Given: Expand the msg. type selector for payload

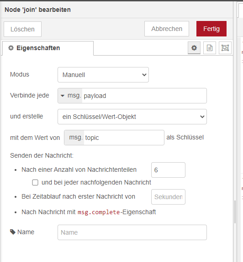Looking at the screenshot, I should [x=70, y=96].
